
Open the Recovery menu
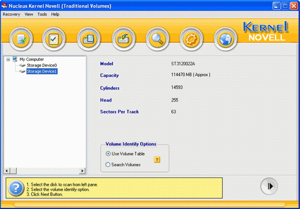(11, 14)
